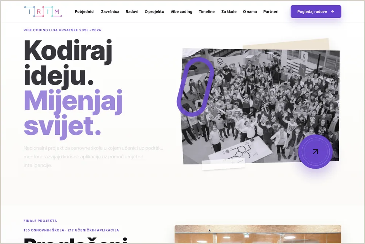
Task: Click the 155 osnovnih škola statistics text
Action: (x=71, y=230)
